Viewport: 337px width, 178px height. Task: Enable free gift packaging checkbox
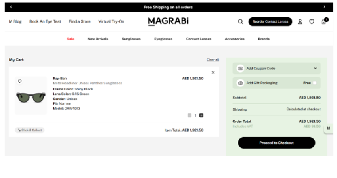pyautogui.click(x=315, y=83)
